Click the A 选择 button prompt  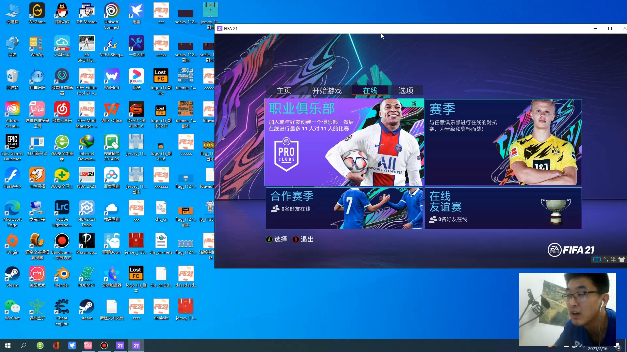coord(277,239)
